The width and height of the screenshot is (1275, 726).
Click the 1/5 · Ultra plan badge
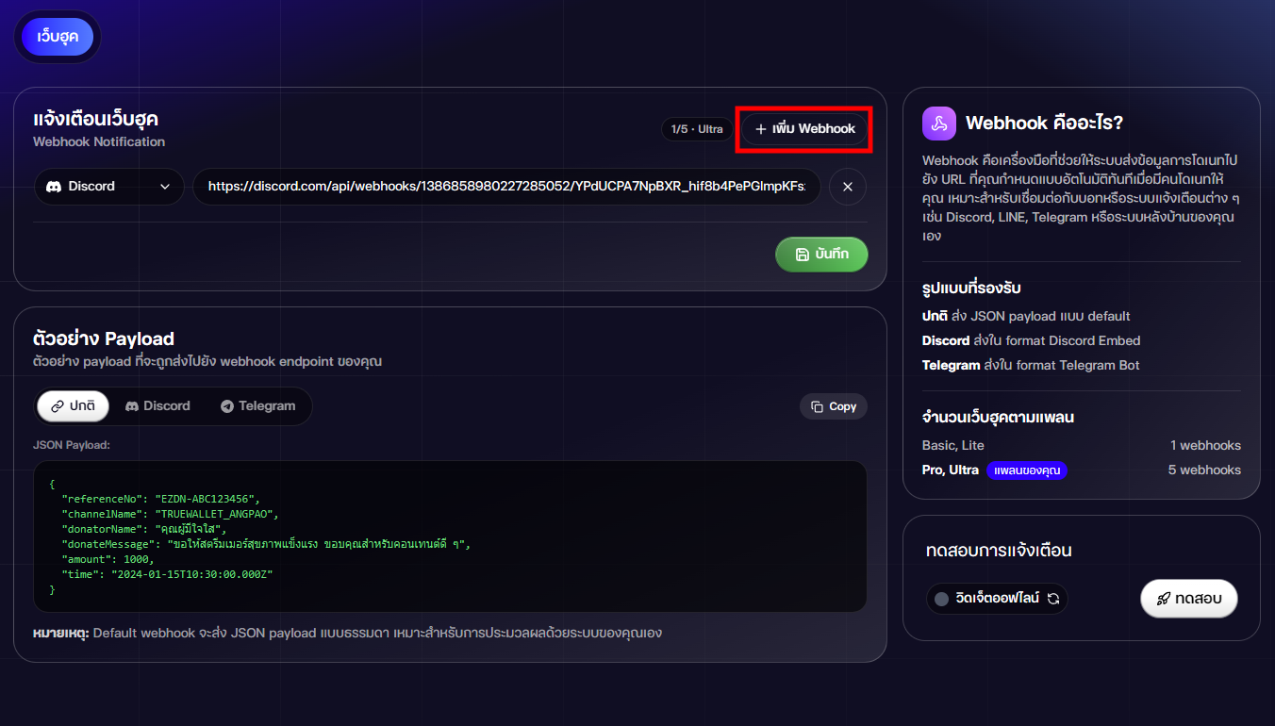(697, 129)
